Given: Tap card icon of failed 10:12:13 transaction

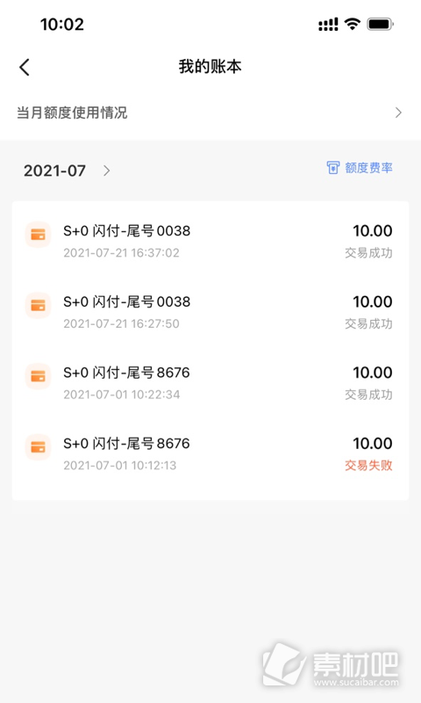Looking at the screenshot, I should (x=38, y=446).
